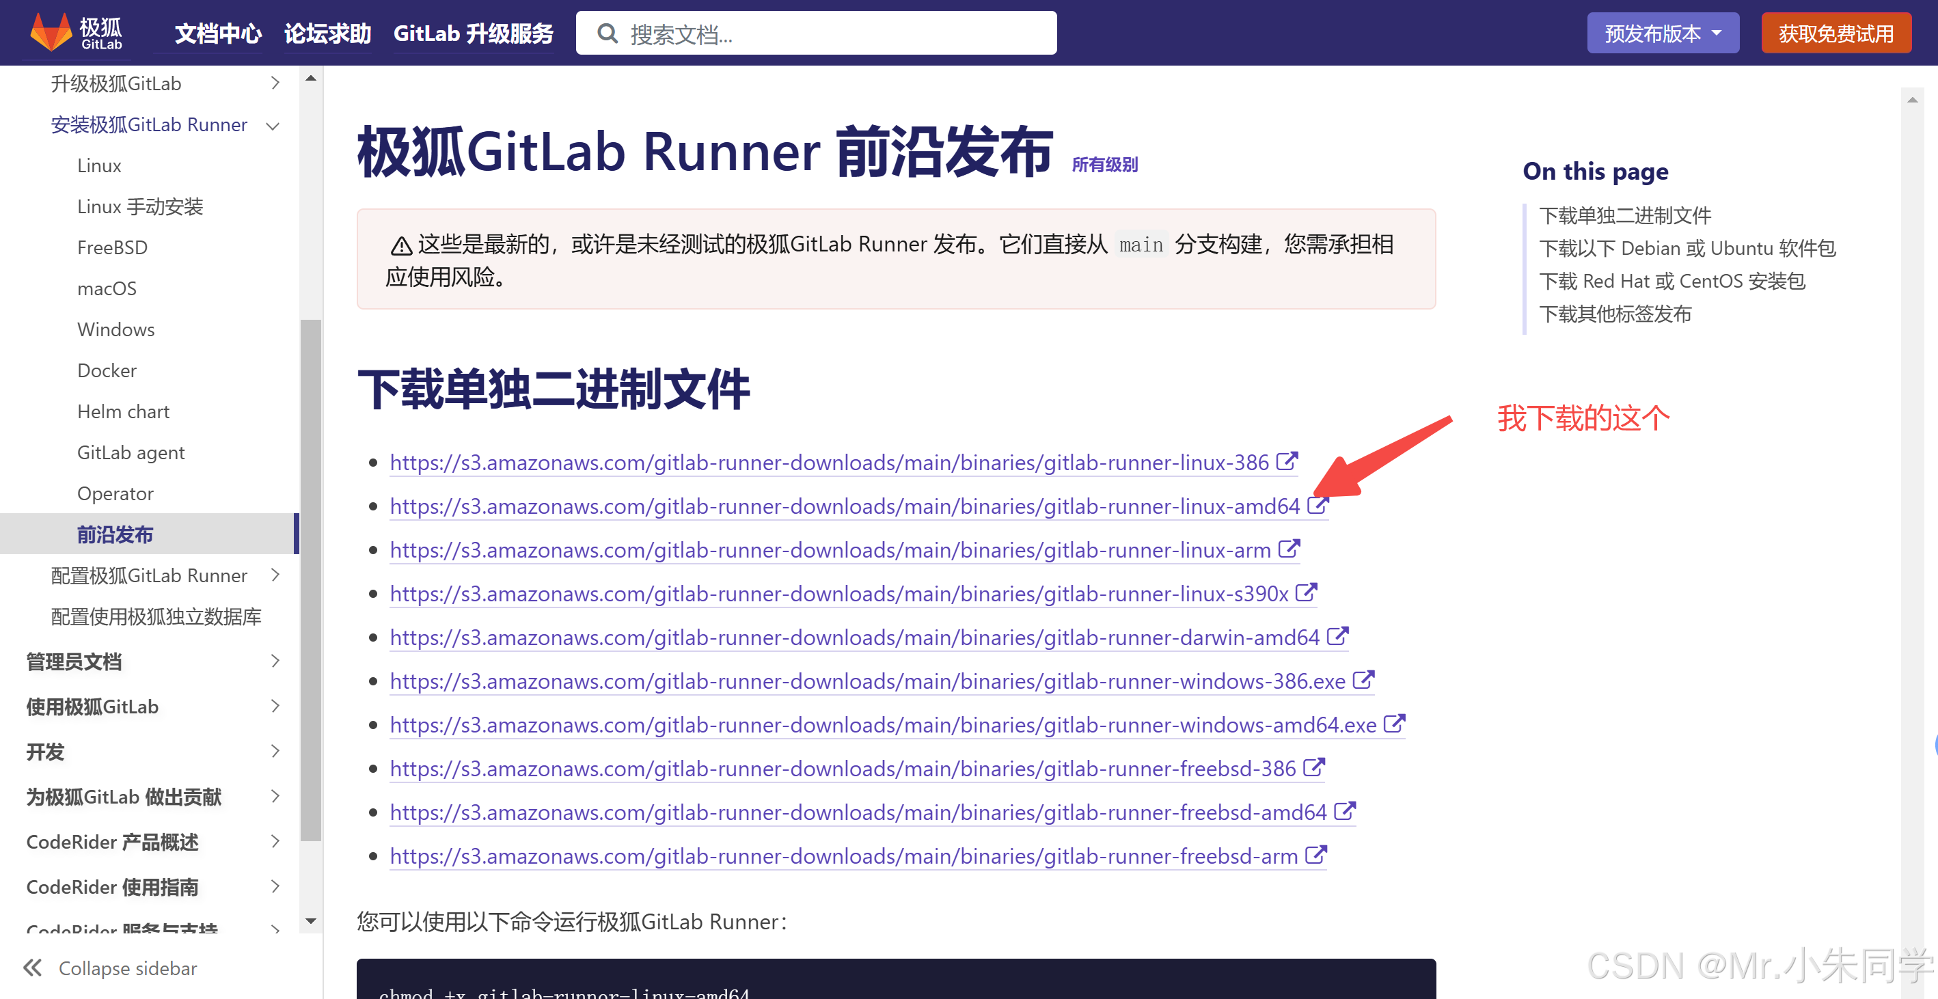The width and height of the screenshot is (1938, 999).
Task: Jump to 下载其他标签发布 in outline
Action: [1615, 314]
